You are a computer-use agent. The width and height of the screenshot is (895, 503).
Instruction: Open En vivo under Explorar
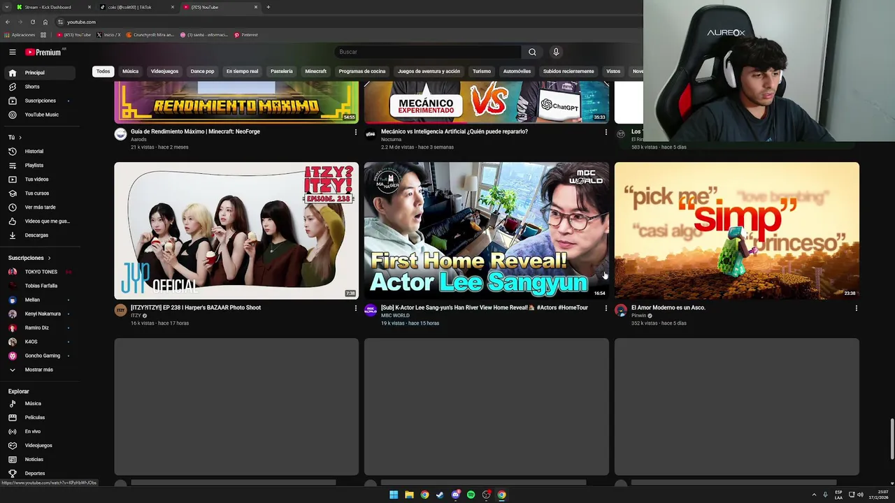coord(40,431)
